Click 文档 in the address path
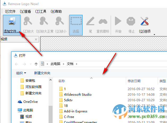This screenshot has height=123, width=167. pos(70,64)
